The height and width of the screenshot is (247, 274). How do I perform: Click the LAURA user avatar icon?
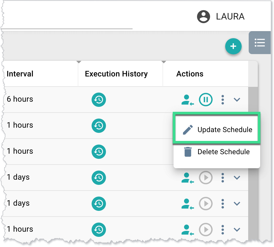(203, 16)
